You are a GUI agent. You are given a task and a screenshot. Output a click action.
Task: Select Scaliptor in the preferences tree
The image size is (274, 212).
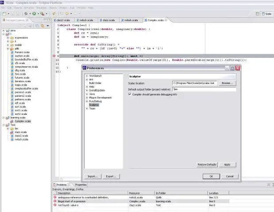click(94, 105)
